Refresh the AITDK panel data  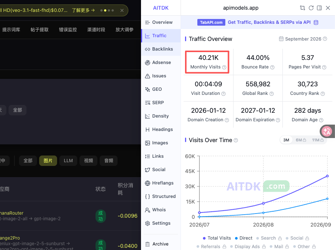click(311, 8)
